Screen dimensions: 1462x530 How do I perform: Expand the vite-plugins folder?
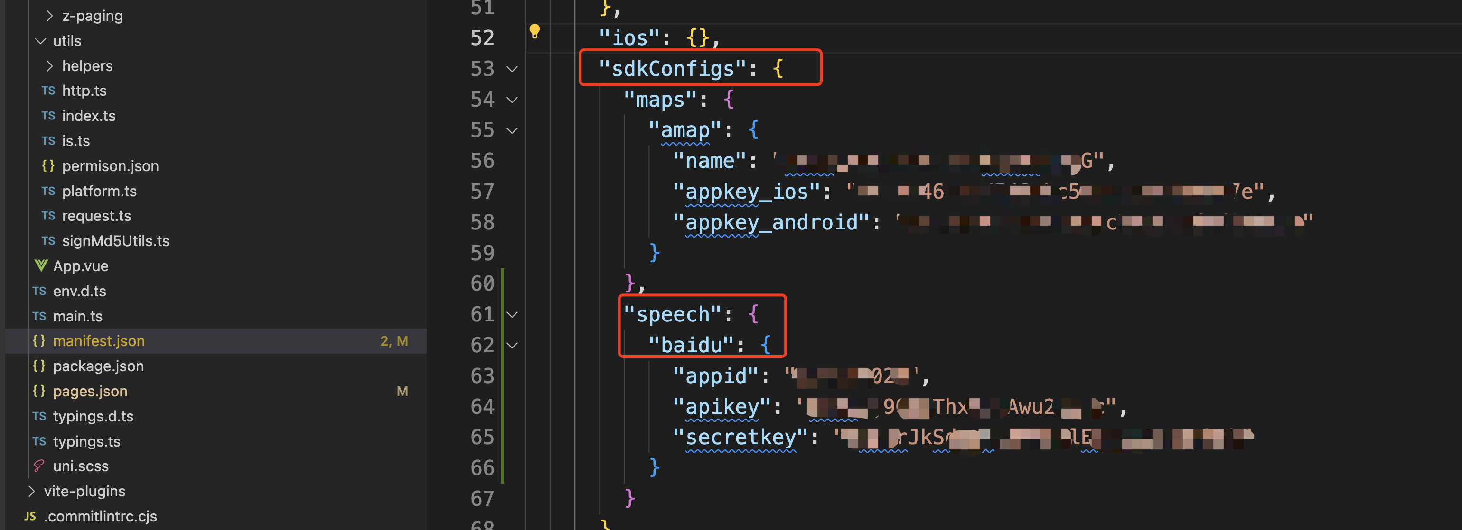[31, 491]
